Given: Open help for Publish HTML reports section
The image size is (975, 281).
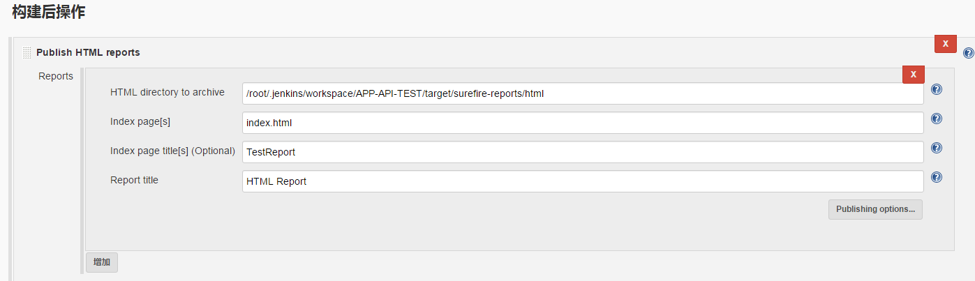Looking at the screenshot, I should tap(968, 53).
